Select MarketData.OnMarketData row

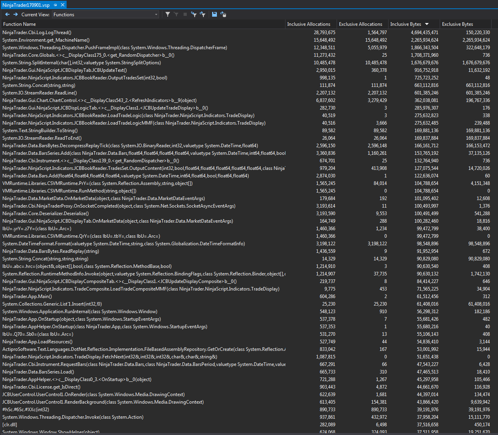coord(246,198)
